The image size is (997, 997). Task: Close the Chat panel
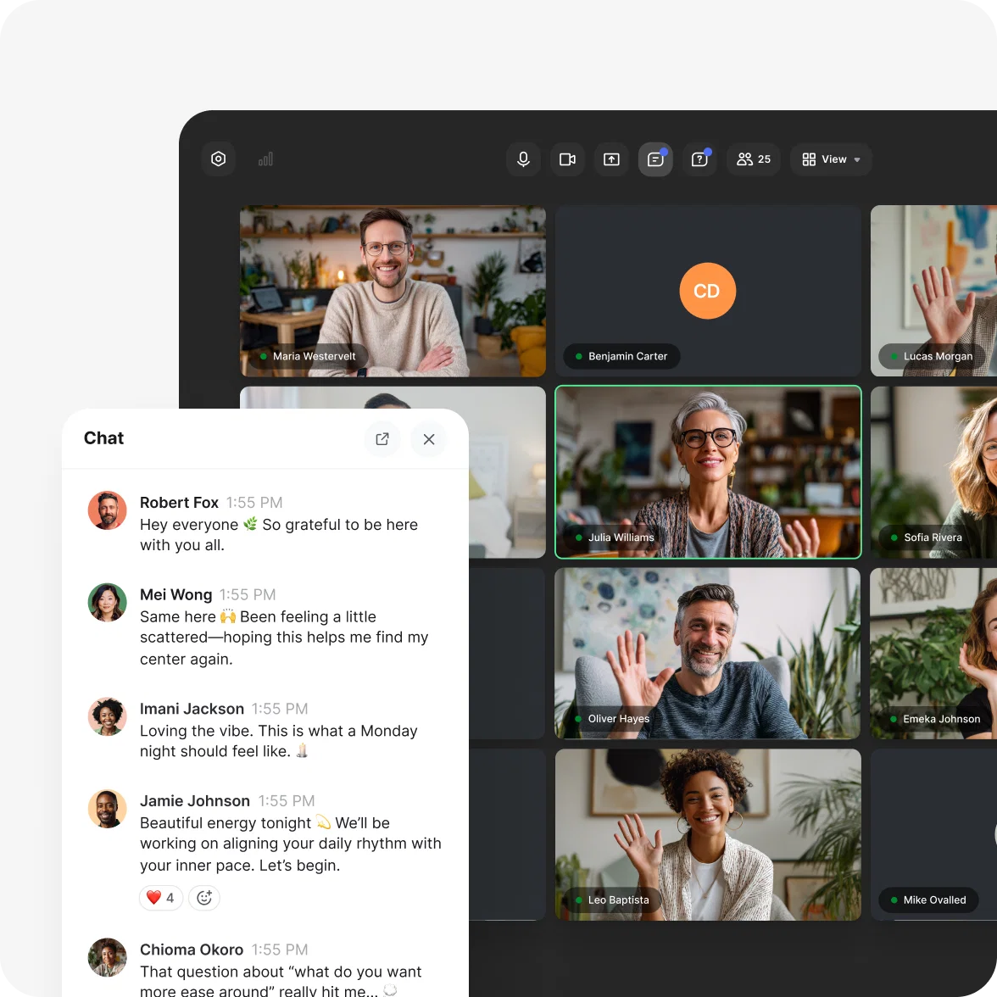point(429,439)
